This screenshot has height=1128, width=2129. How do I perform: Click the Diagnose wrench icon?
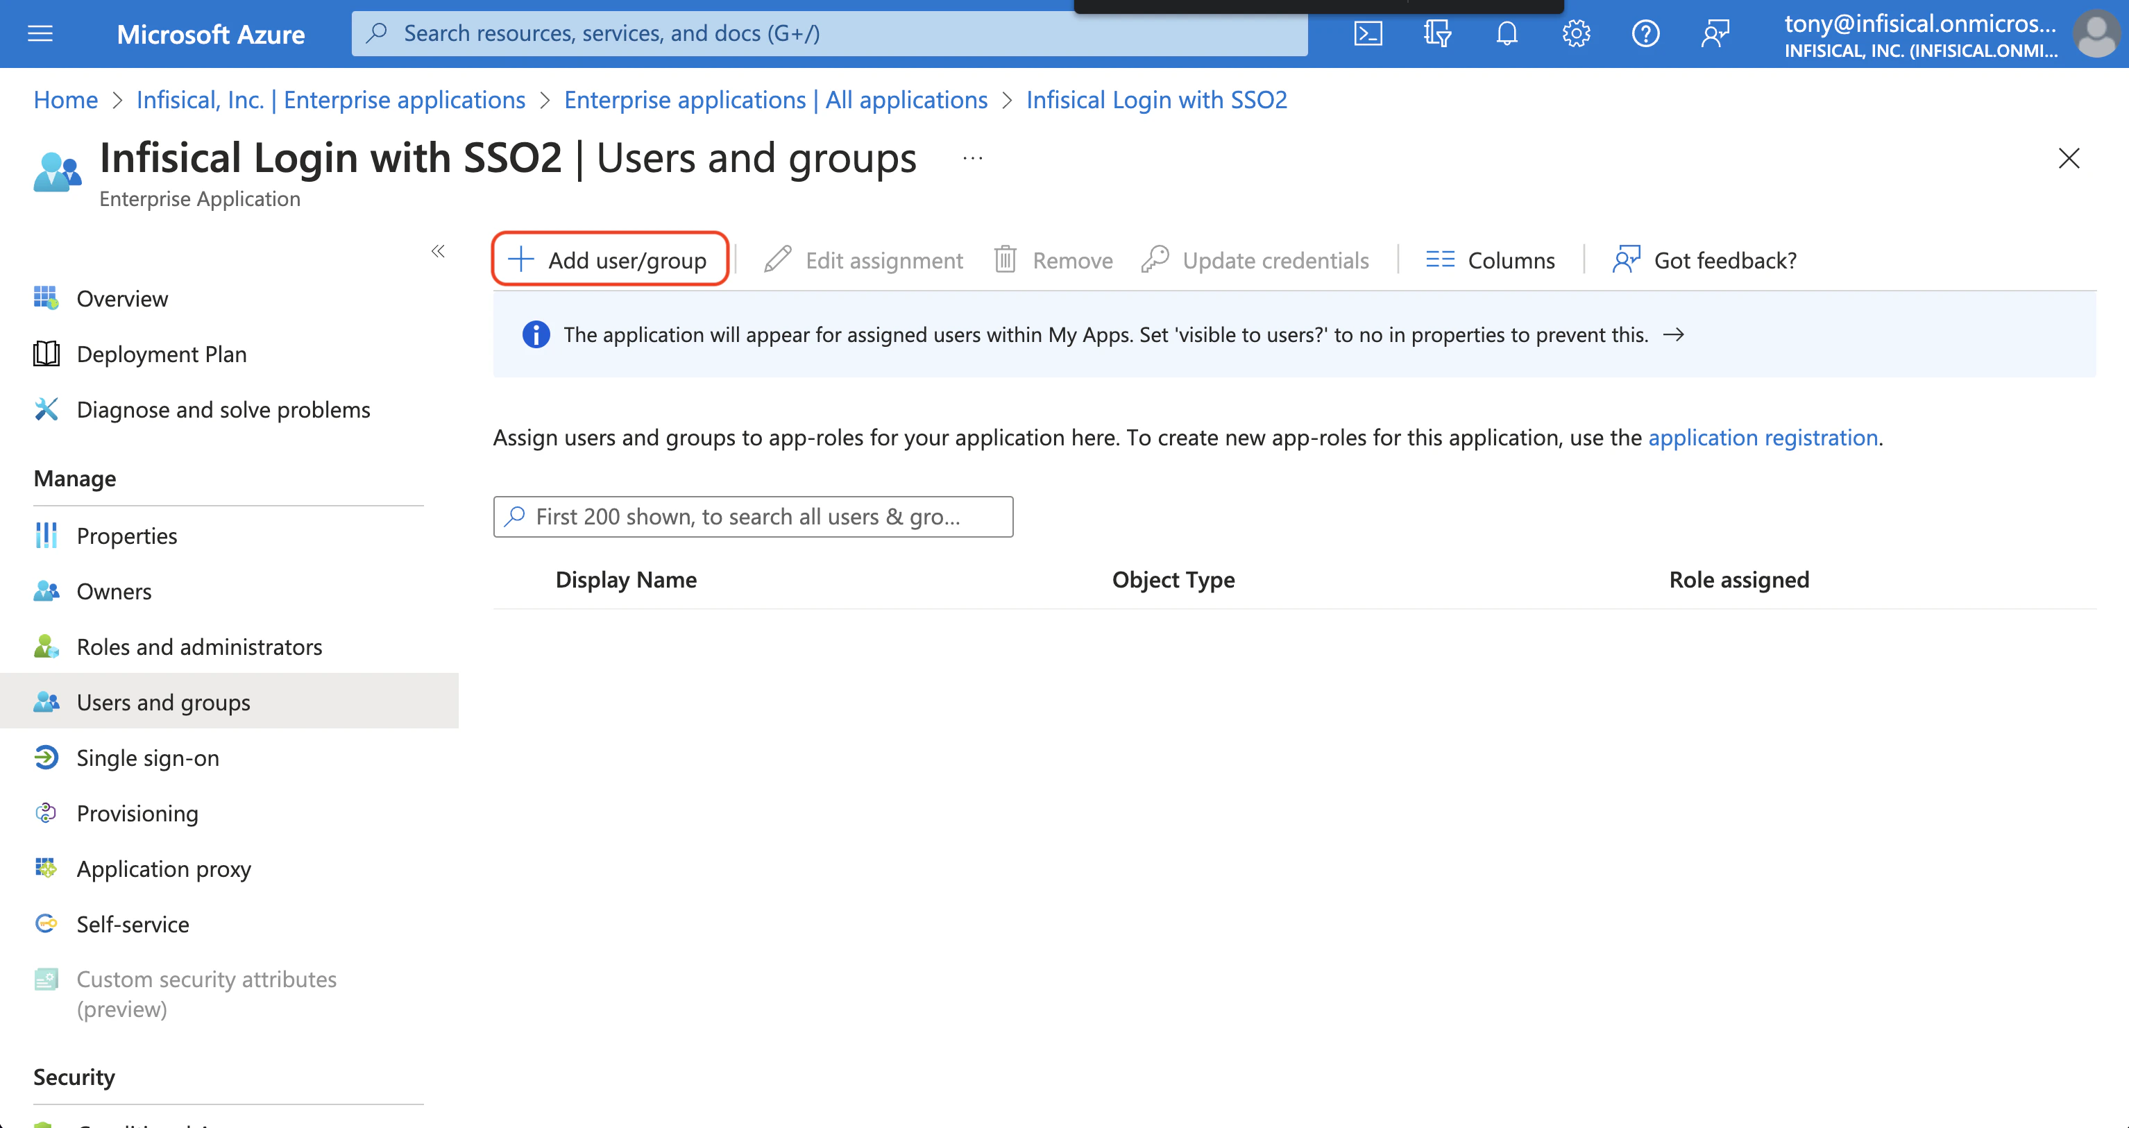46,409
